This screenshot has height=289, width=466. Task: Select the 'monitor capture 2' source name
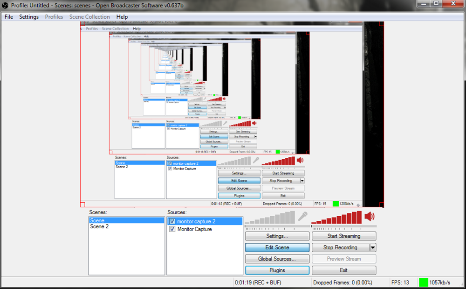196,221
